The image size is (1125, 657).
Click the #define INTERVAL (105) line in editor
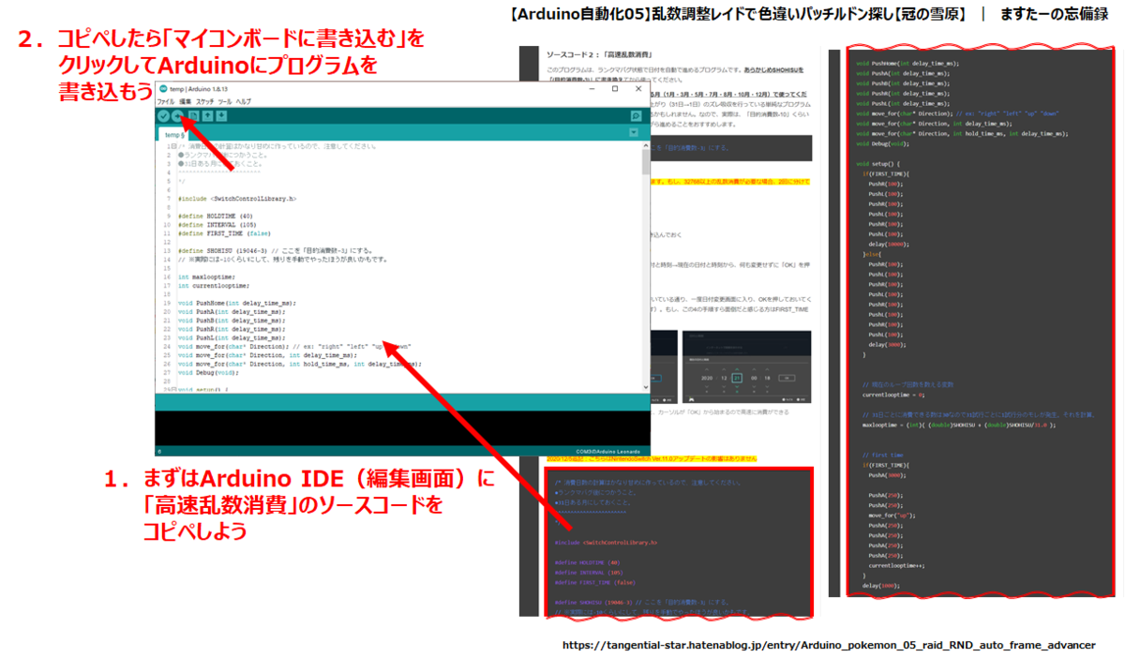coord(216,225)
